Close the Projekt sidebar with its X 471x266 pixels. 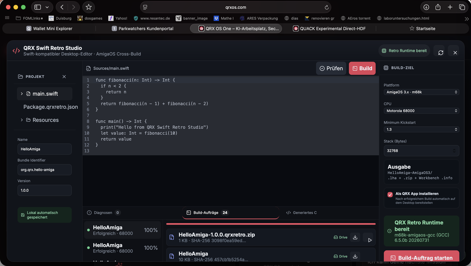tap(64, 76)
